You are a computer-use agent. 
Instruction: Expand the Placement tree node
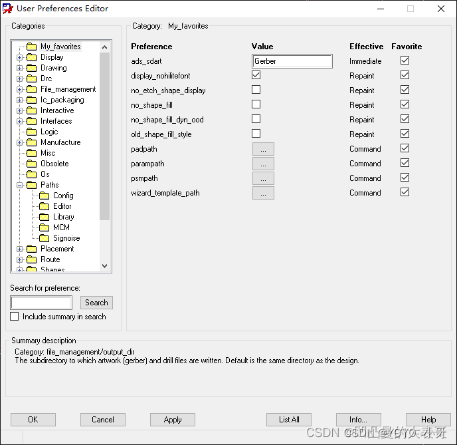(x=19, y=249)
